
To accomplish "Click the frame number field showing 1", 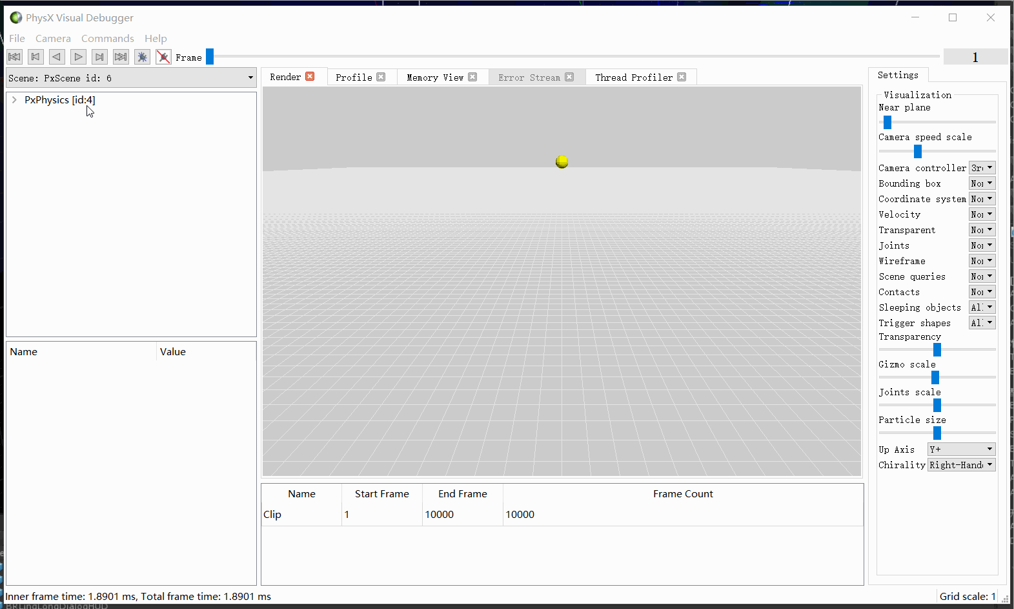I will click(x=975, y=57).
